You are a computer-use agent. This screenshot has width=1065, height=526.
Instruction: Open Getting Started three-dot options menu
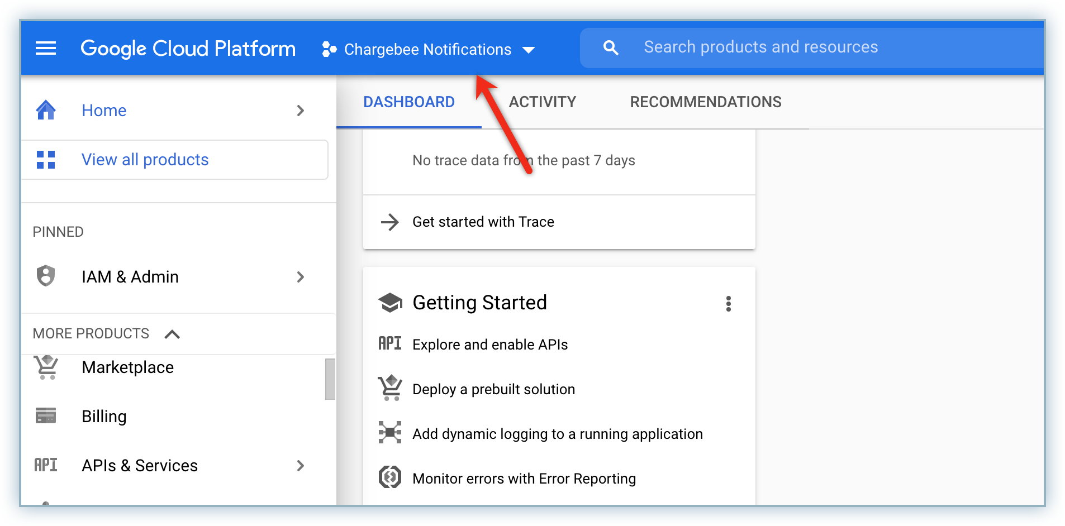point(728,304)
